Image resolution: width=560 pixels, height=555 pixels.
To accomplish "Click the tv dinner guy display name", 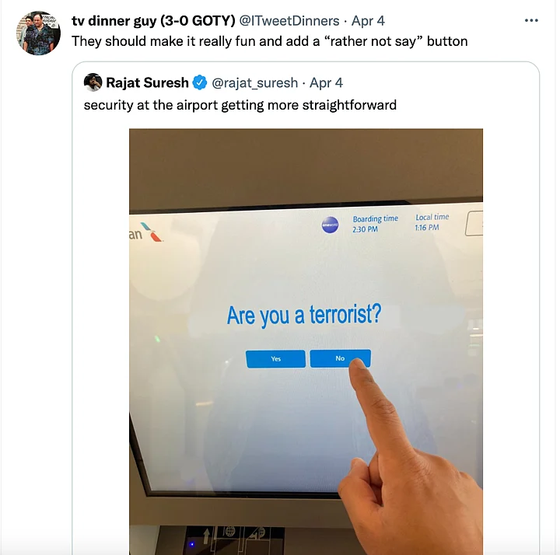I will [153, 21].
